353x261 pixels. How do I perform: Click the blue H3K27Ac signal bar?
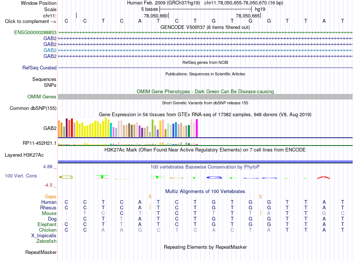coord(205,162)
